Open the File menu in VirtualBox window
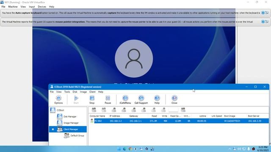Screen dimensions: 271x152 pos(3,7)
